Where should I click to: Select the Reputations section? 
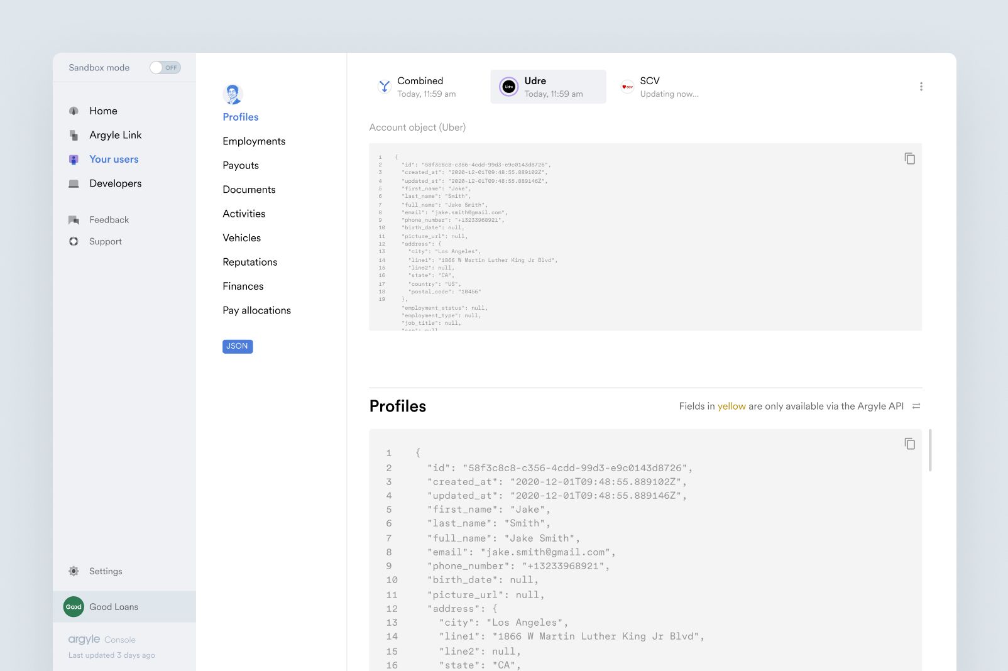point(249,262)
